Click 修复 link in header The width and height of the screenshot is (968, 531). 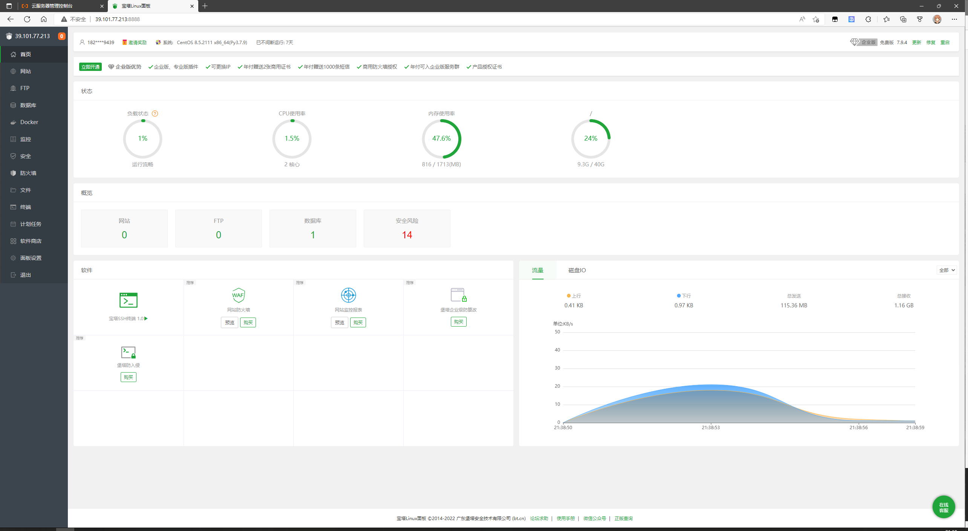click(x=931, y=43)
